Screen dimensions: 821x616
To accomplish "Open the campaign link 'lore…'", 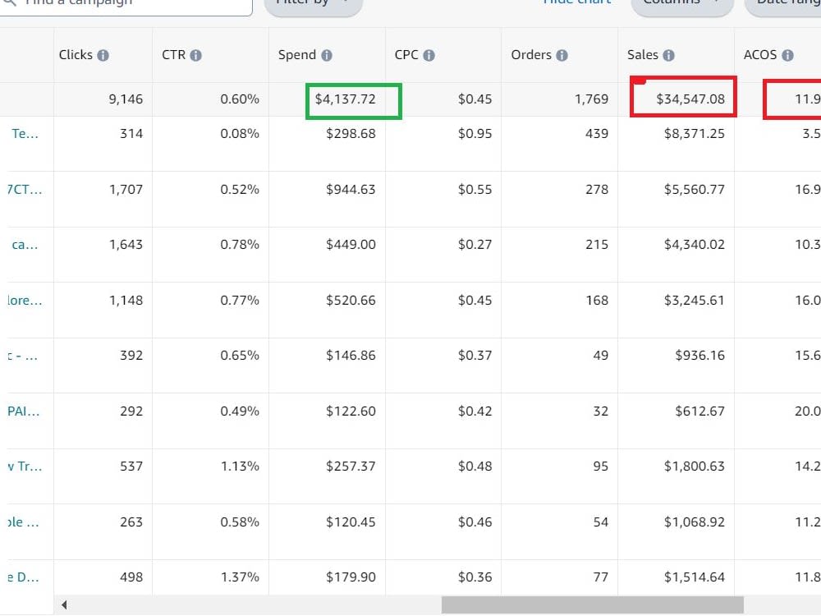I will (x=25, y=300).
